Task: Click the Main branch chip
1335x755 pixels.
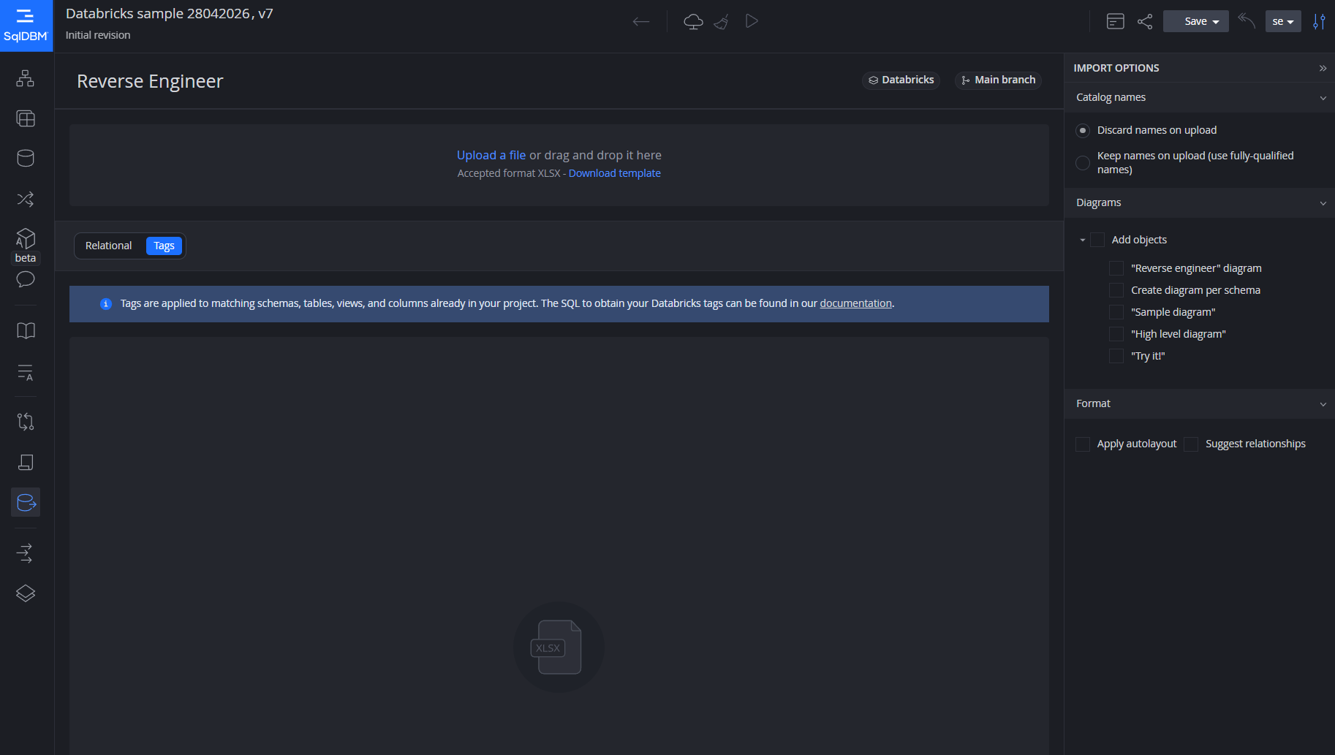Action: pyautogui.click(x=999, y=80)
